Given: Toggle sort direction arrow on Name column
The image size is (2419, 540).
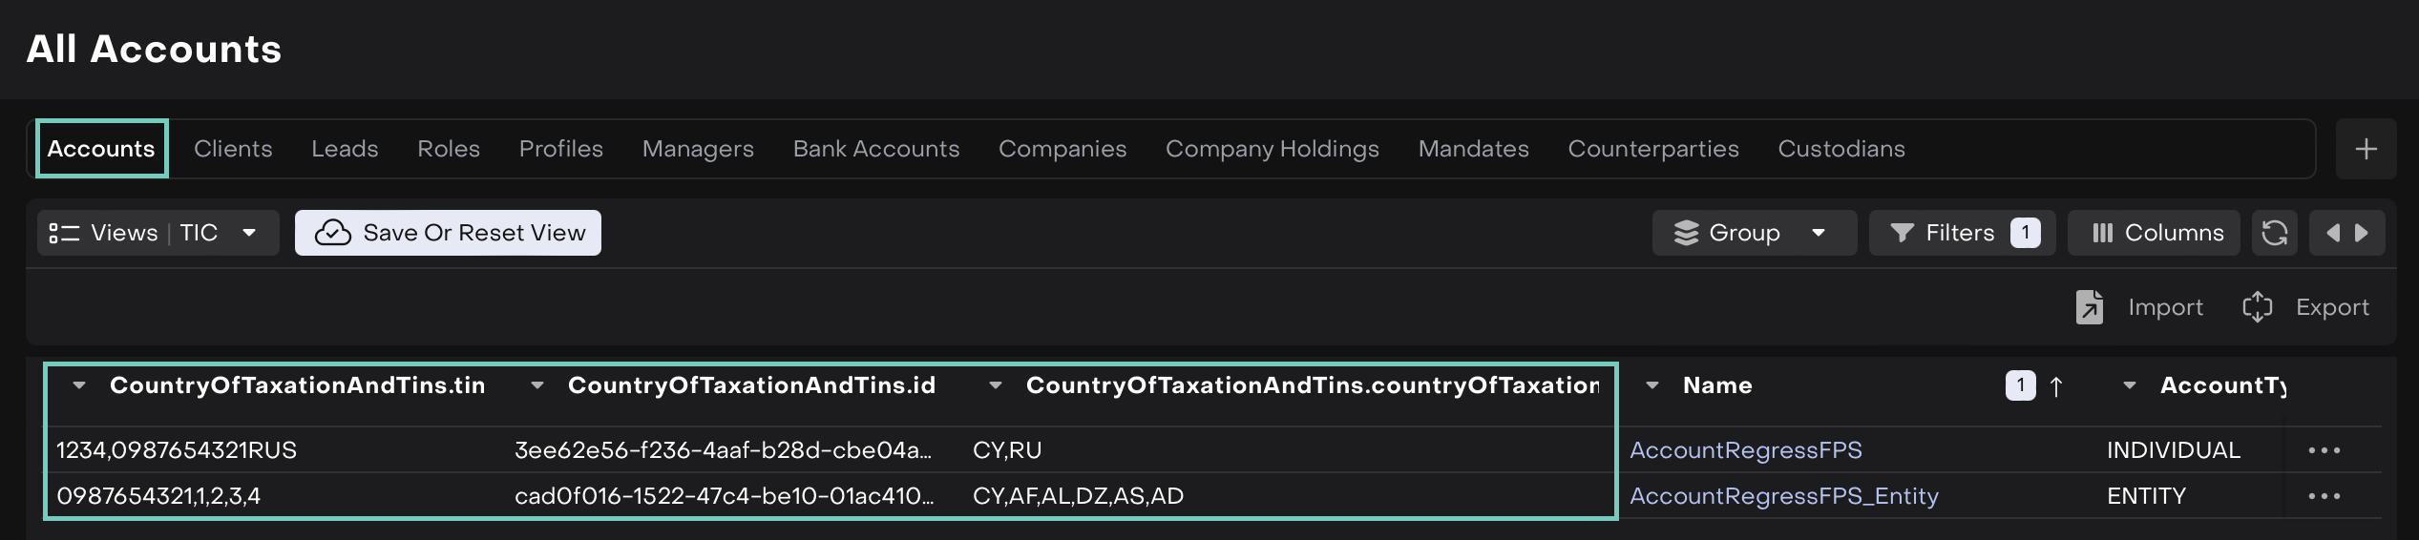Looking at the screenshot, I should (2056, 386).
